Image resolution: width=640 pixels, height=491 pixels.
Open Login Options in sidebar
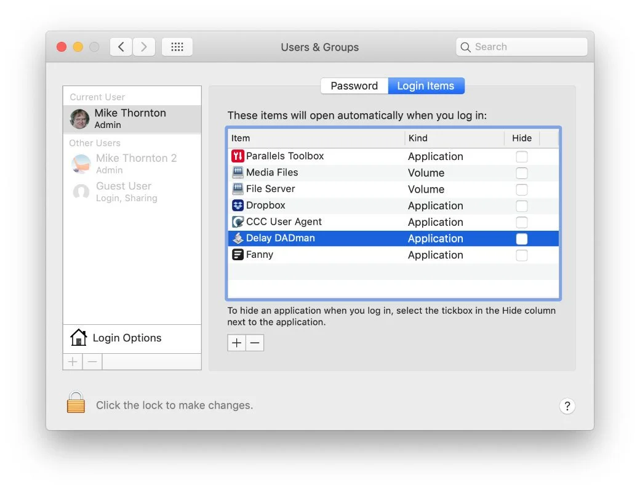pos(132,338)
